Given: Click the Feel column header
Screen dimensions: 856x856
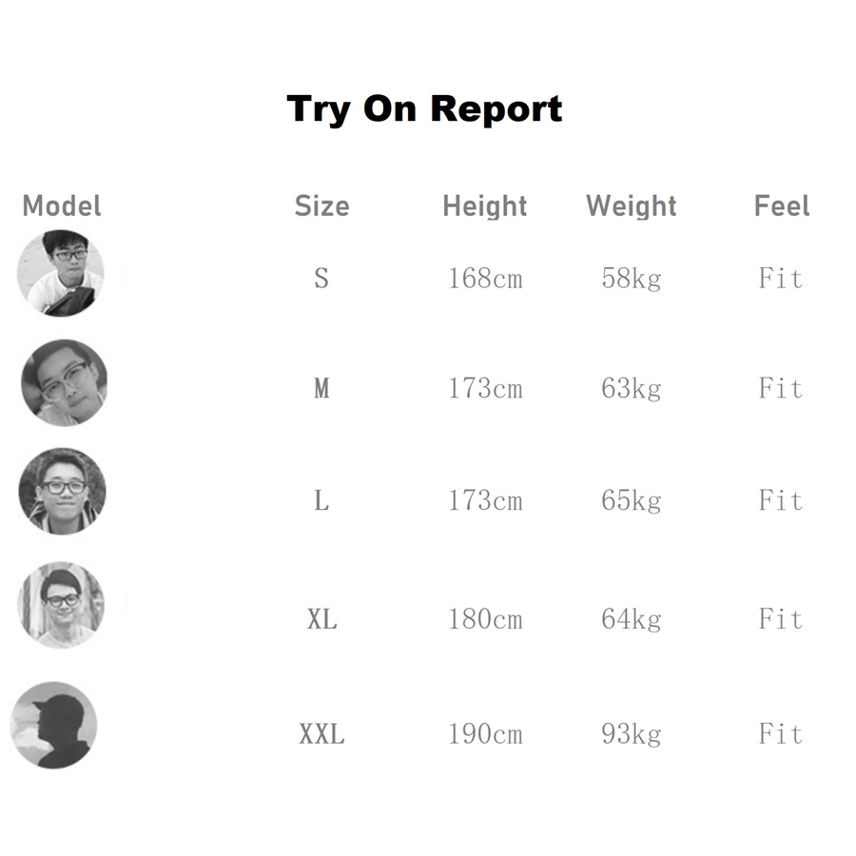Looking at the screenshot, I should [782, 205].
